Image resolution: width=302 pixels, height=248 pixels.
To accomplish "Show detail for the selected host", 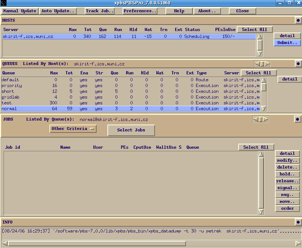I will pos(287,36).
